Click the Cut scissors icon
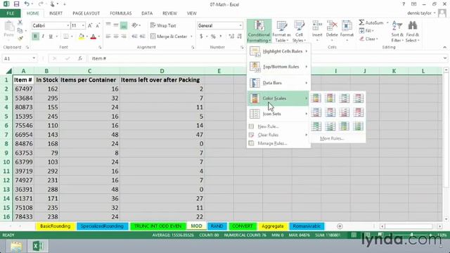Screen dimensions: 450x253 (x=20, y=22)
